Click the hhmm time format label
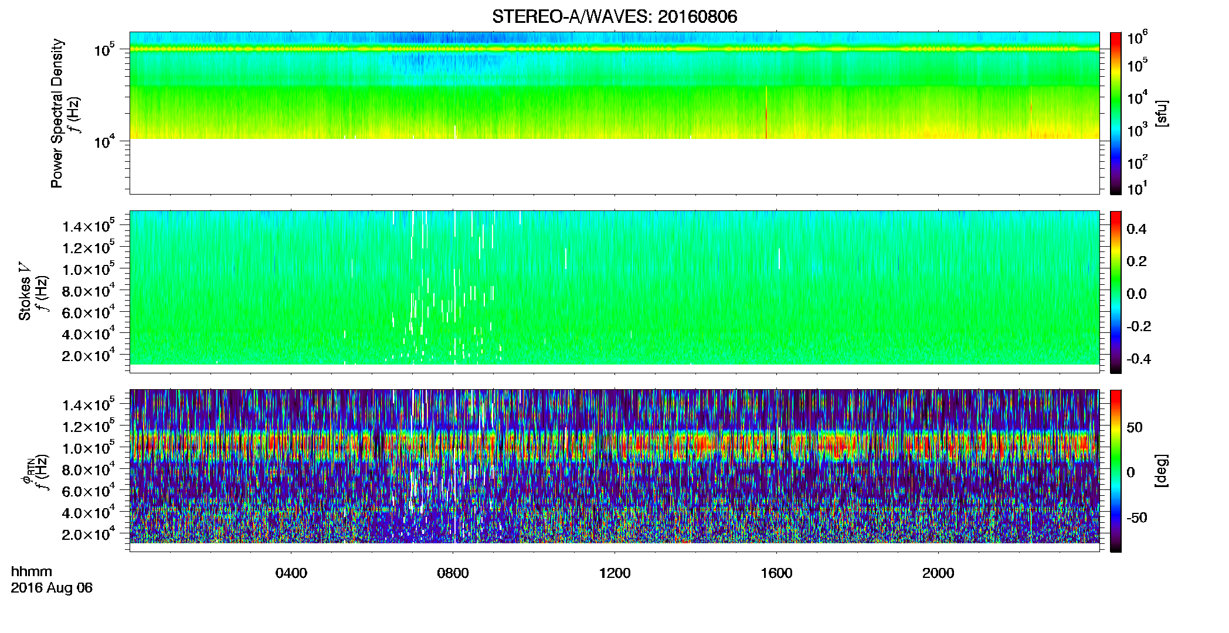The height and width of the screenshot is (633, 1229). click(x=32, y=571)
